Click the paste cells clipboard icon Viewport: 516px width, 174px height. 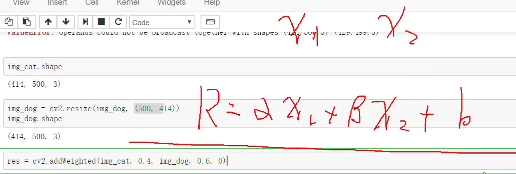26,22
